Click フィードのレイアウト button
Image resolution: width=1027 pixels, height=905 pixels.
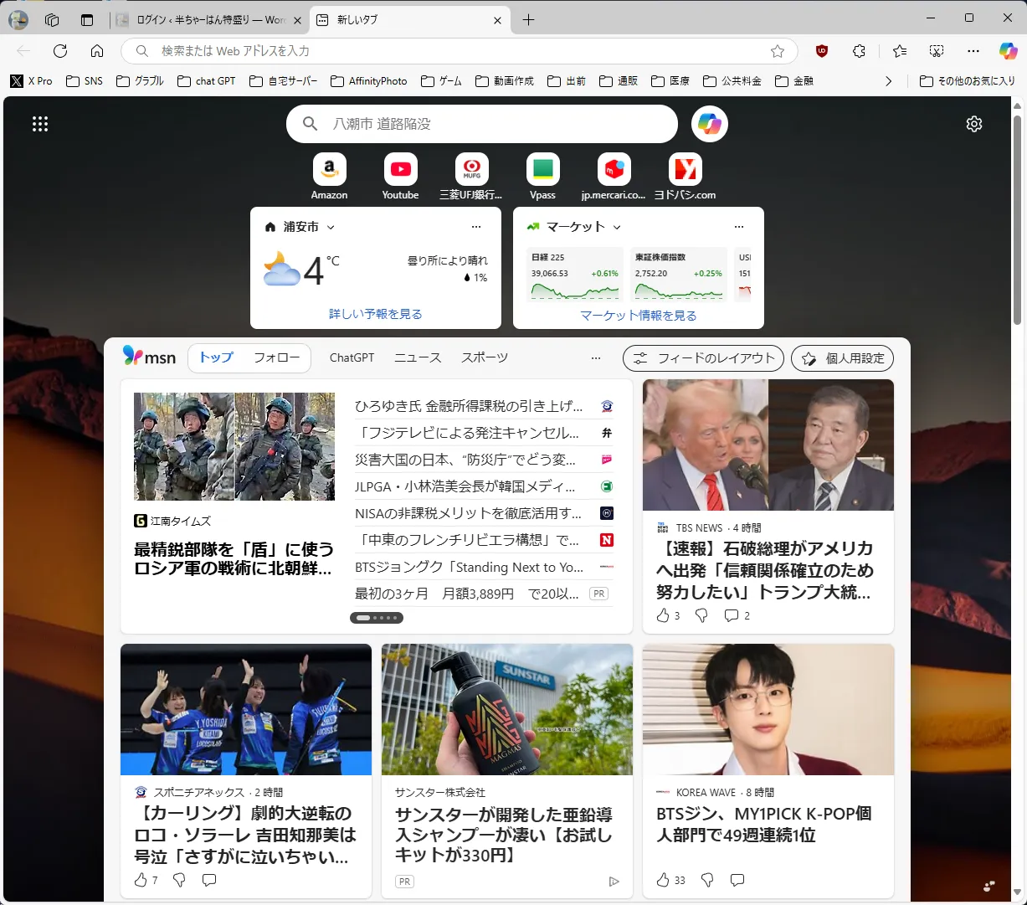point(703,358)
